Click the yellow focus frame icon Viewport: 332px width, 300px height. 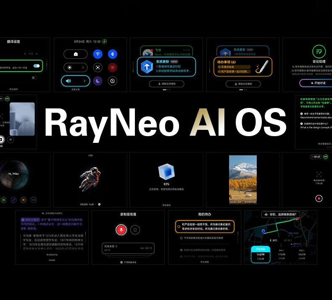(319, 174)
